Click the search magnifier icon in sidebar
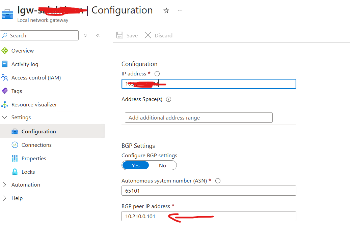350x231 pixels. click(5, 35)
